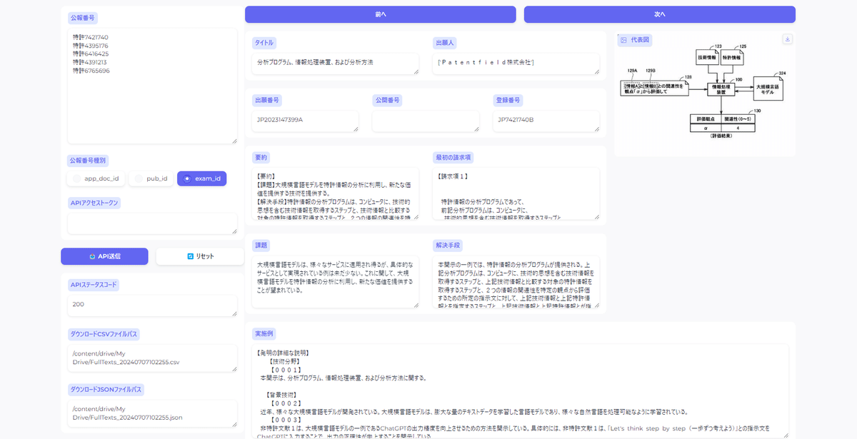Click the 実施例 detailed description text area
This screenshot has width=857, height=439.
point(521,391)
